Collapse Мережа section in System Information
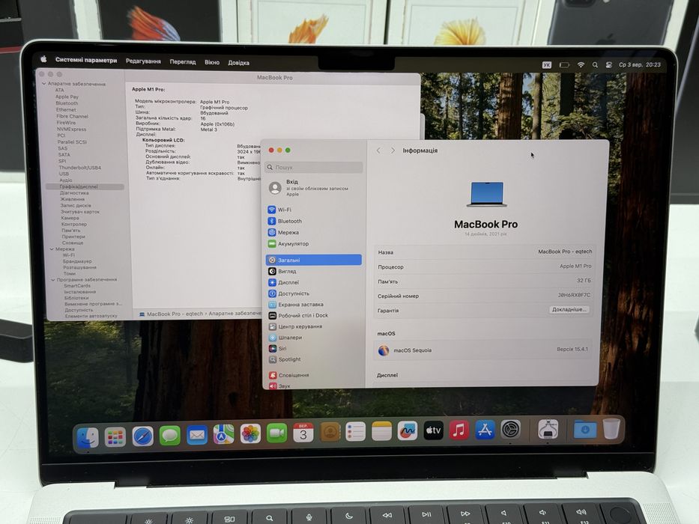Screen dimensions: 699x524 (x=51, y=249)
